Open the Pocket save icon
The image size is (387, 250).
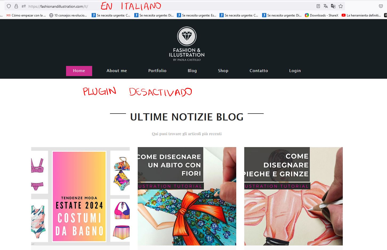click(381, 6)
